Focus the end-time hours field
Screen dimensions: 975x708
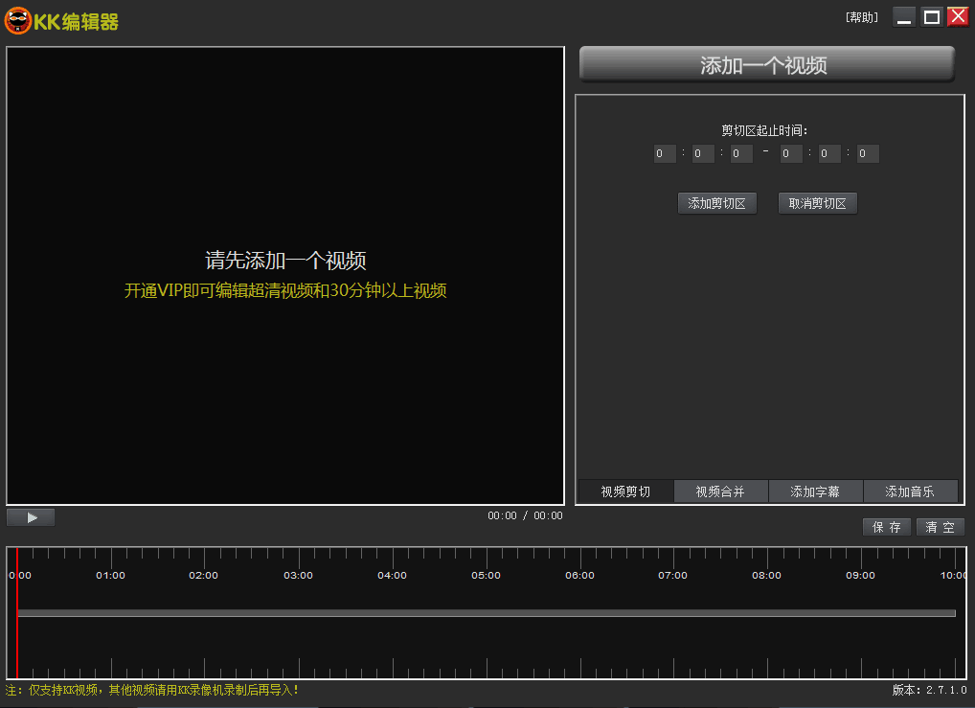(791, 153)
